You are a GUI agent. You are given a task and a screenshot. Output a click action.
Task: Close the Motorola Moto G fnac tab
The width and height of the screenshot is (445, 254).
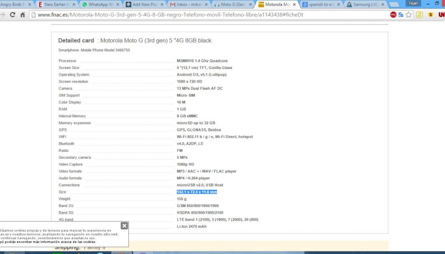click(294, 5)
